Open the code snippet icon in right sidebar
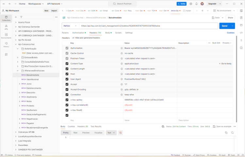The height and width of the screenshot is (157, 245). click(241, 33)
